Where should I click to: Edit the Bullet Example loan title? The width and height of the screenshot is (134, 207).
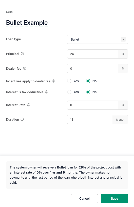click(27, 23)
